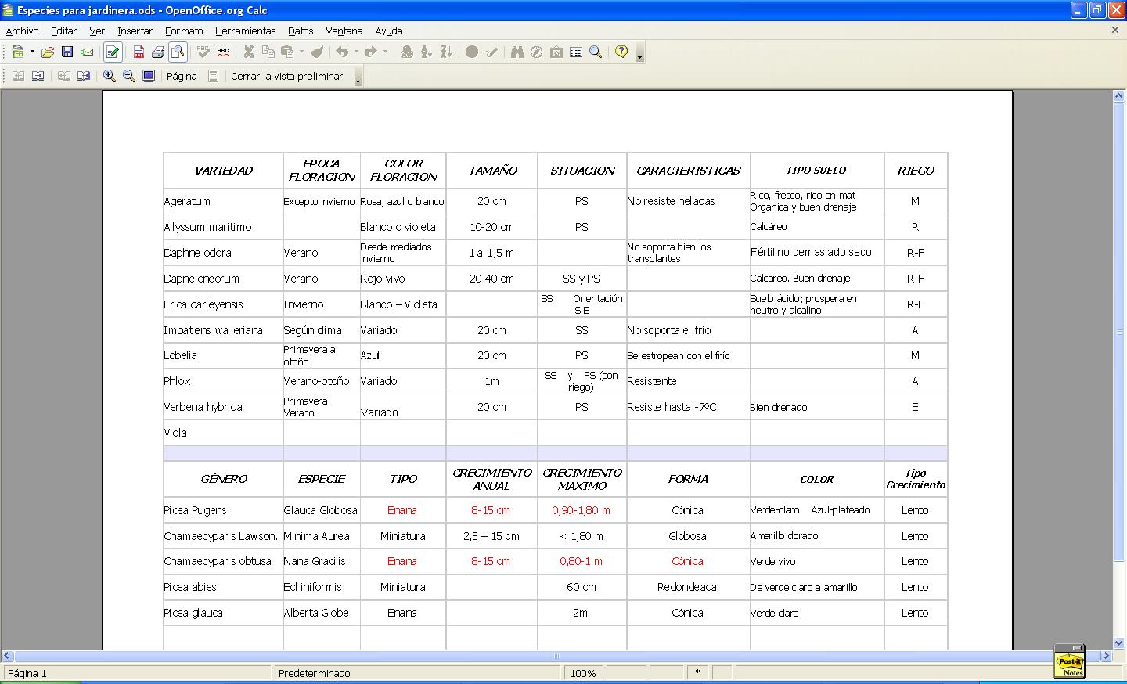Toggle Edit File mode

[113, 52]
